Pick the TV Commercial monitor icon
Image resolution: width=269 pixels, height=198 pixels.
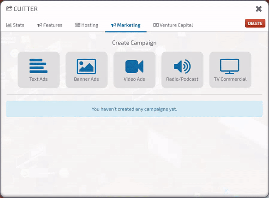pos(230,66)
